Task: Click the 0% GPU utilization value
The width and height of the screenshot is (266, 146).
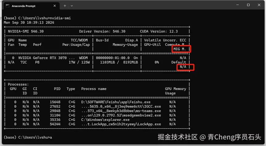Action: pos(157,62)
